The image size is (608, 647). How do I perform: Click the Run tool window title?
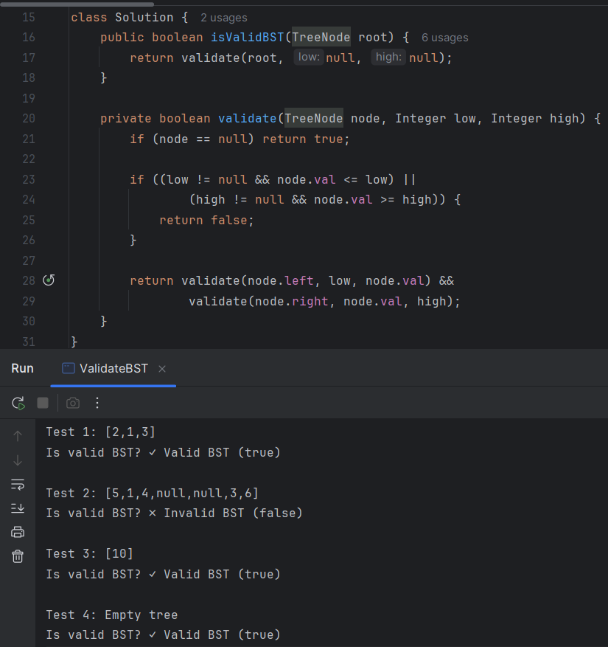[22, 368]
